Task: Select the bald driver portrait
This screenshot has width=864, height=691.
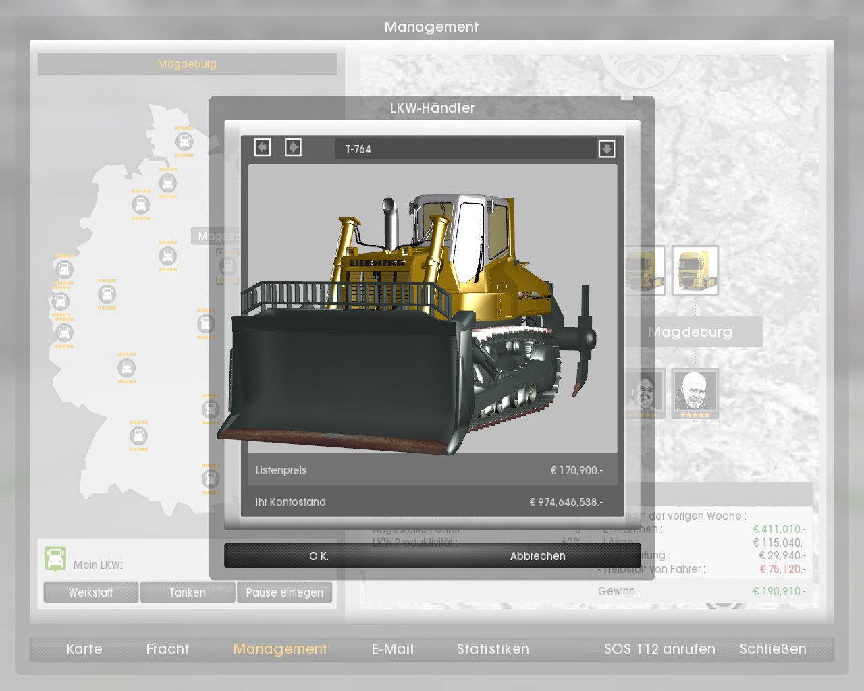Action: (x=695, y=393)
